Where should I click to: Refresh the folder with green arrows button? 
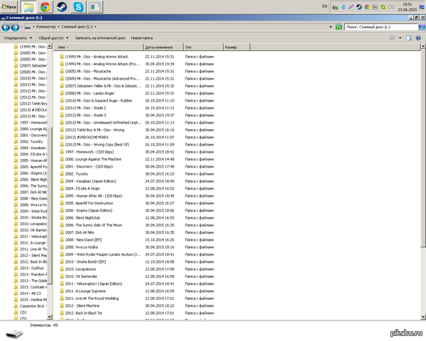click(339, 27)
